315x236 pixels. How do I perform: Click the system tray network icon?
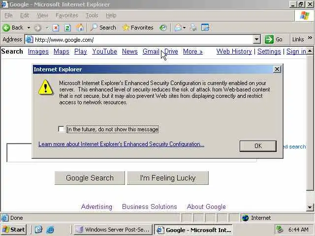point(280,229)
